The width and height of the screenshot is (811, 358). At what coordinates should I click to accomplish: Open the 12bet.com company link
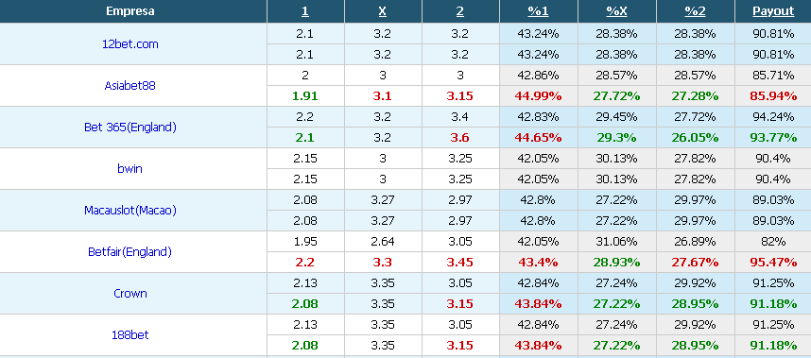pos(130,44)
